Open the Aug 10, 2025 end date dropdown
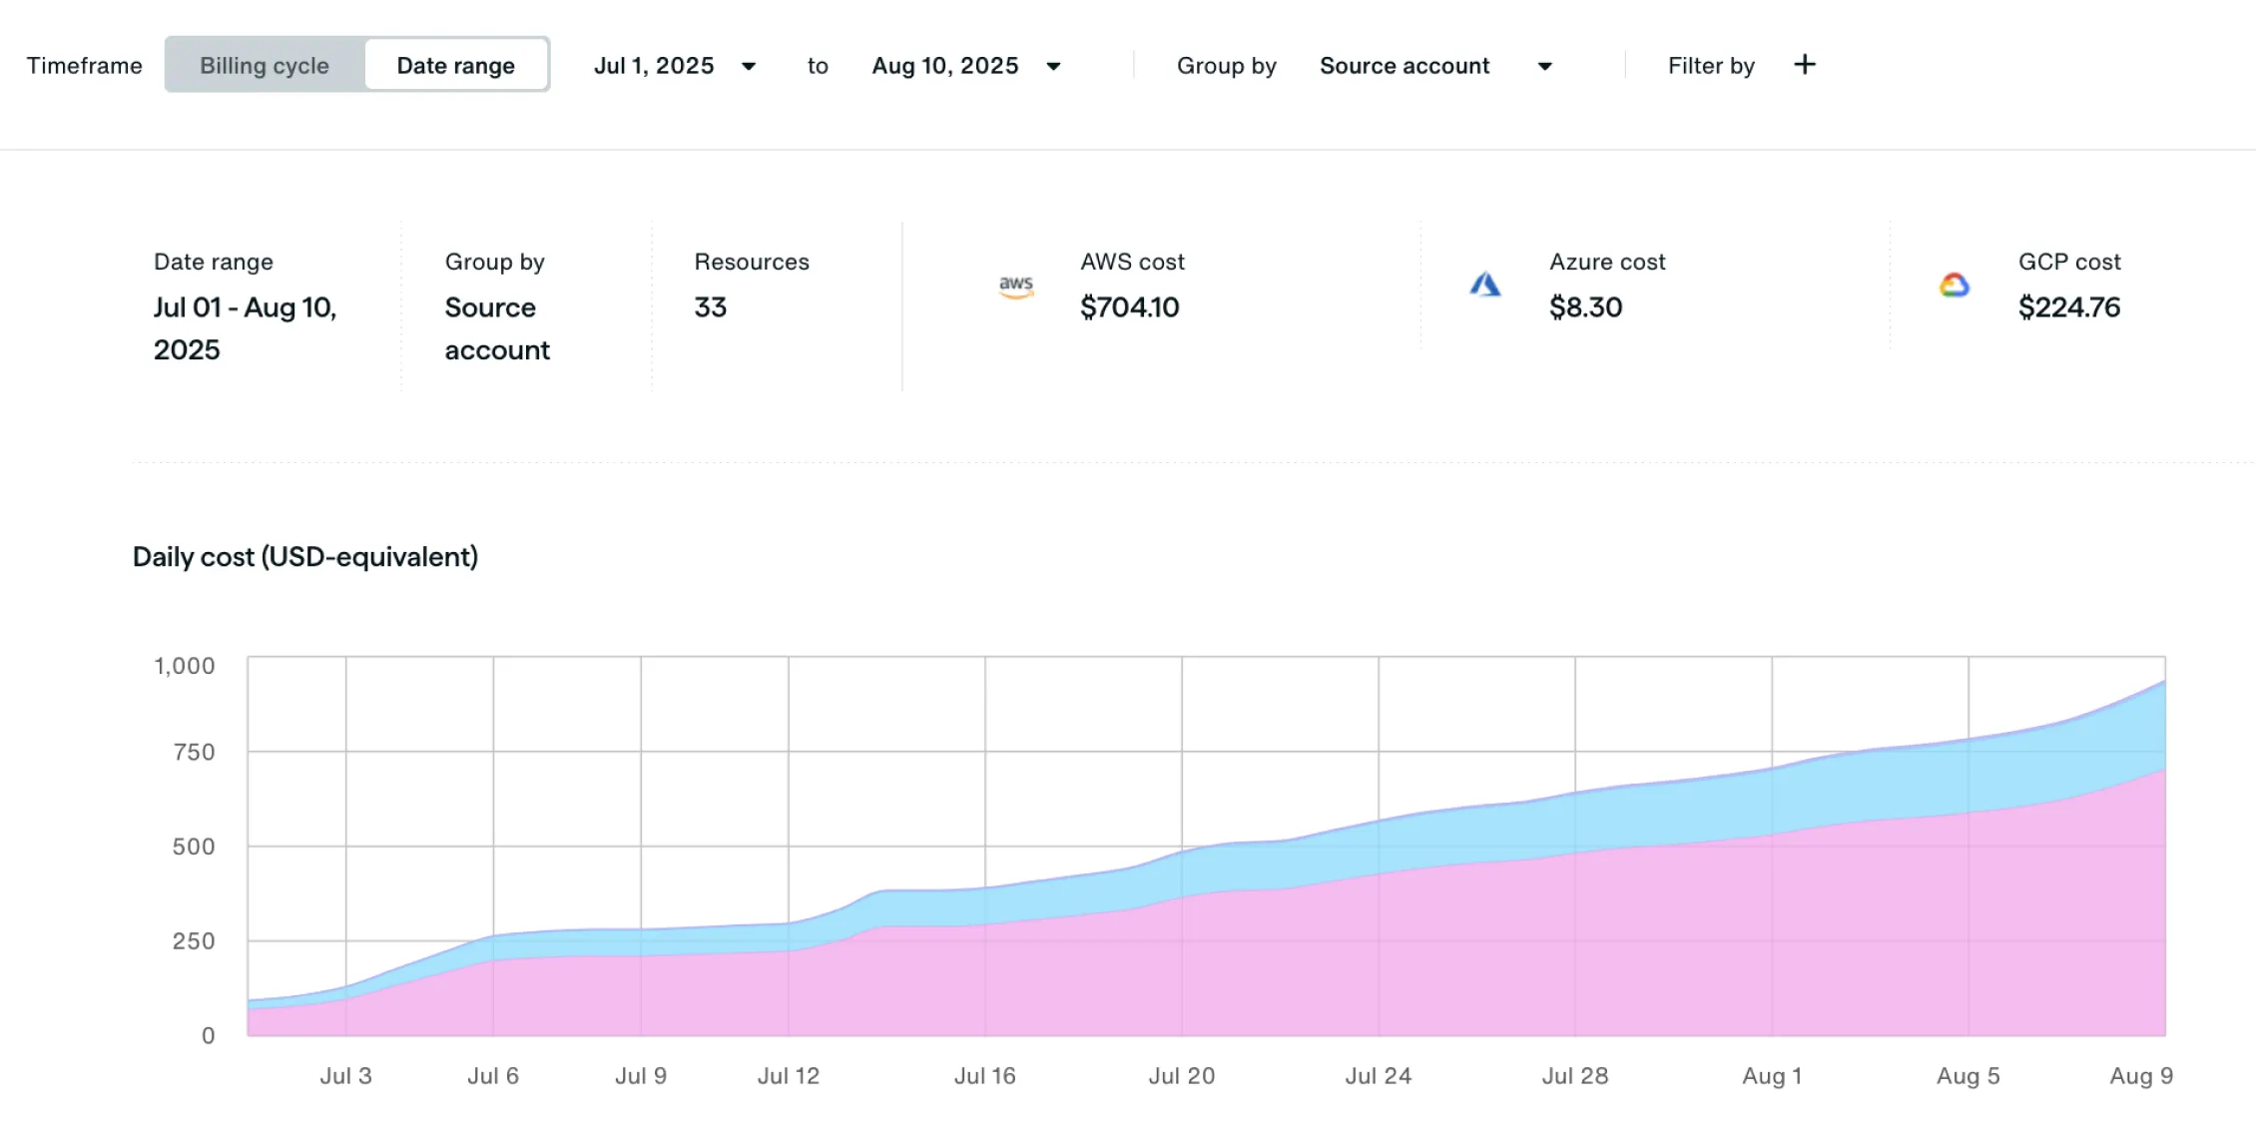 [944, 66]
